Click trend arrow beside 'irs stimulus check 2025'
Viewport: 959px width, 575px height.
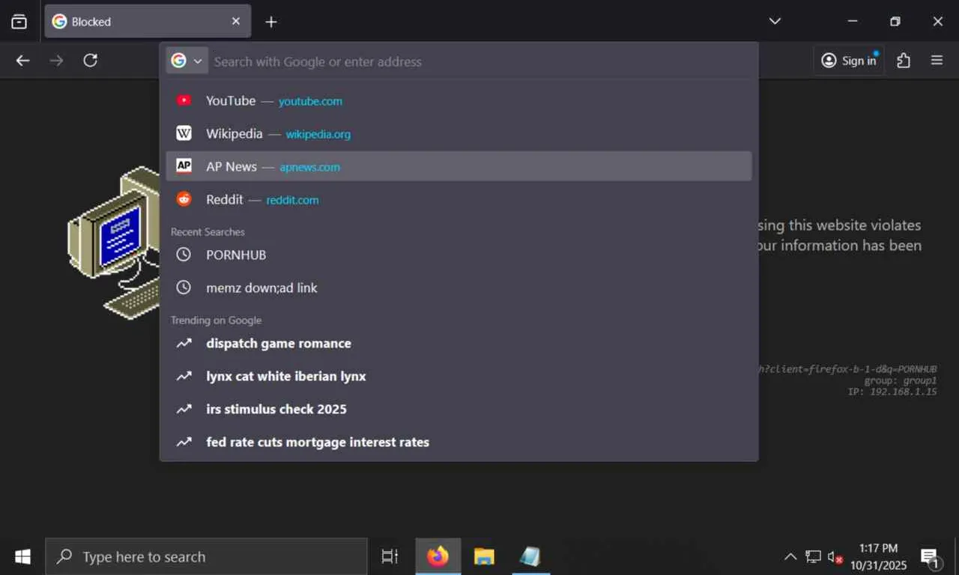[184, 409]
